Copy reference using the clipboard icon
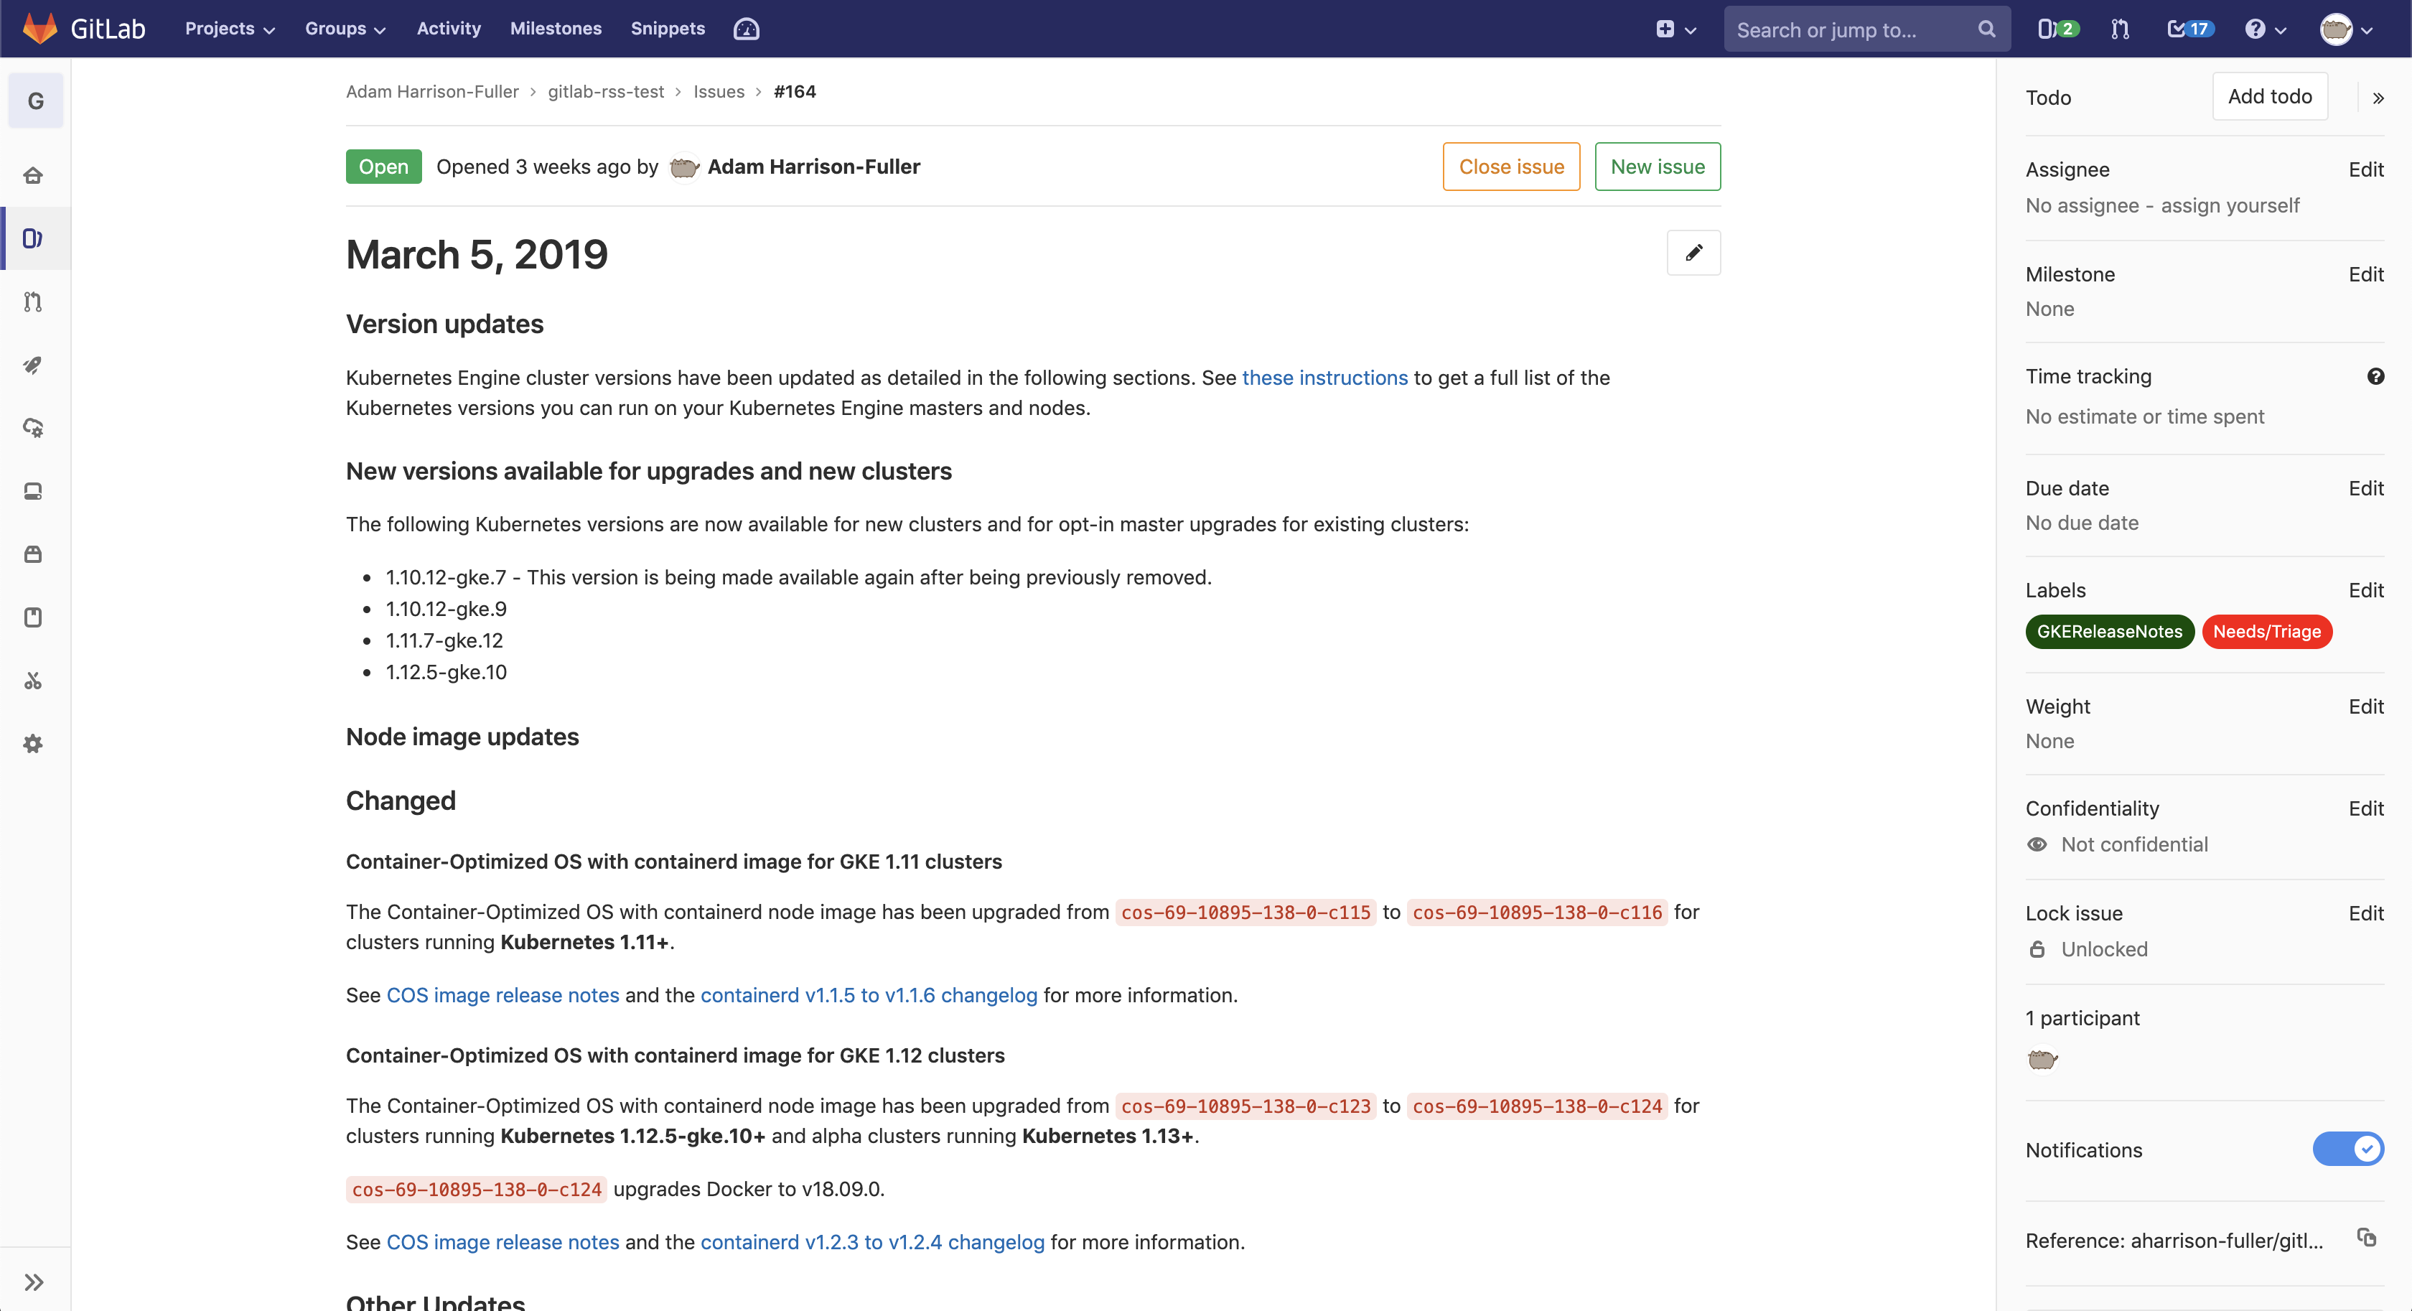The width and height of the screenshot is (2412, 1311). tap(2367, 1238)
